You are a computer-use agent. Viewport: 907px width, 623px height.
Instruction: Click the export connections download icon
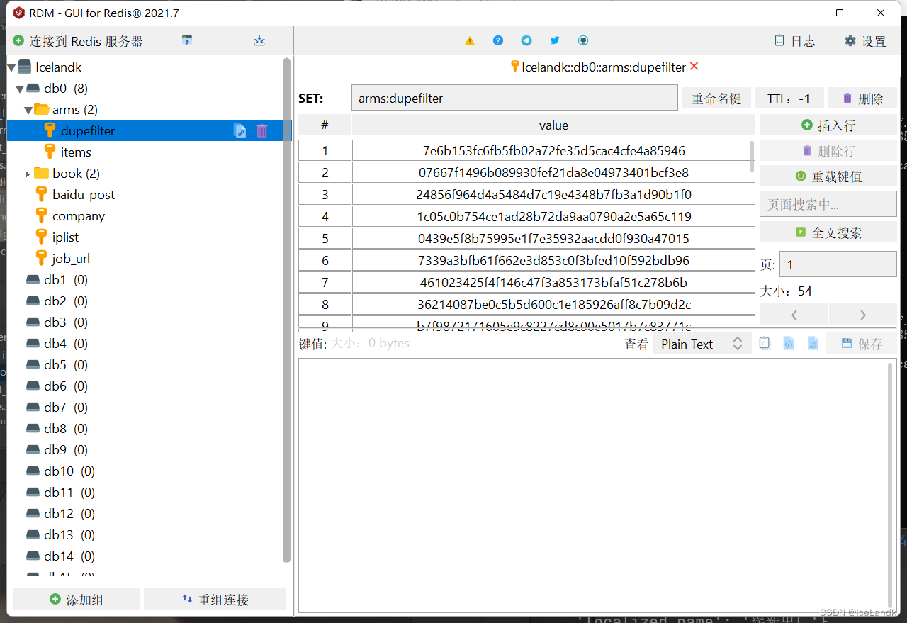point(259,41)
